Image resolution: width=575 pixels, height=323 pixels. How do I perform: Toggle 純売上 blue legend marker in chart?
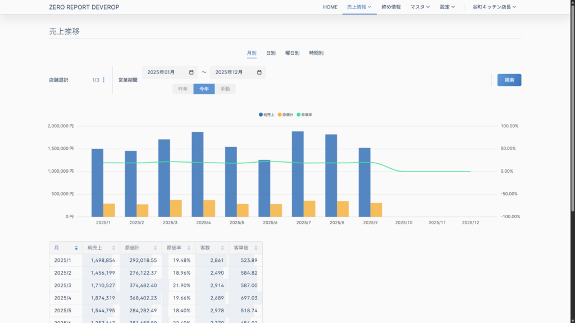pyautogui.click(x=261, y=114)
